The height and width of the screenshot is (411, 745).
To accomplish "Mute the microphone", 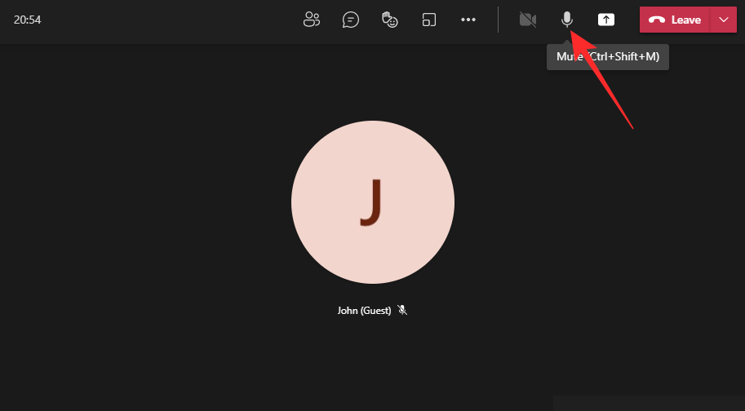I will click(x=567, y=20).
